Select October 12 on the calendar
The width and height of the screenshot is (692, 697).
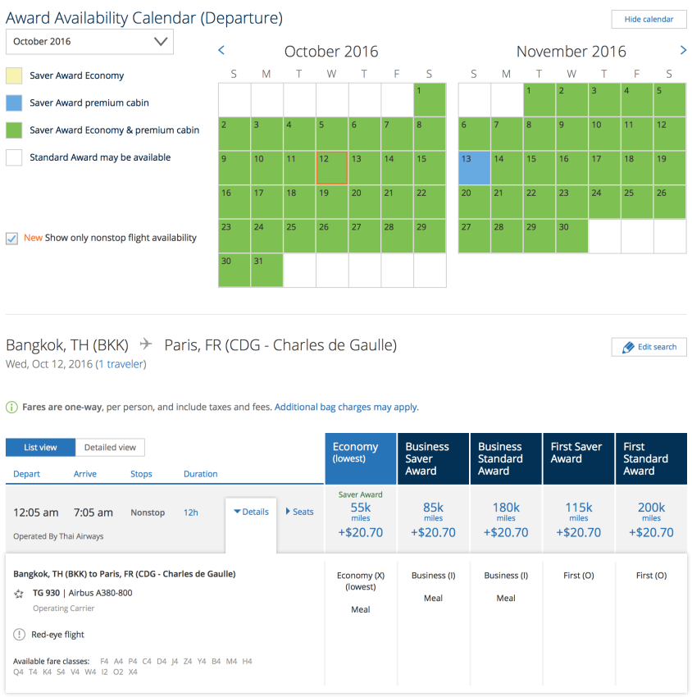[331, 168]
